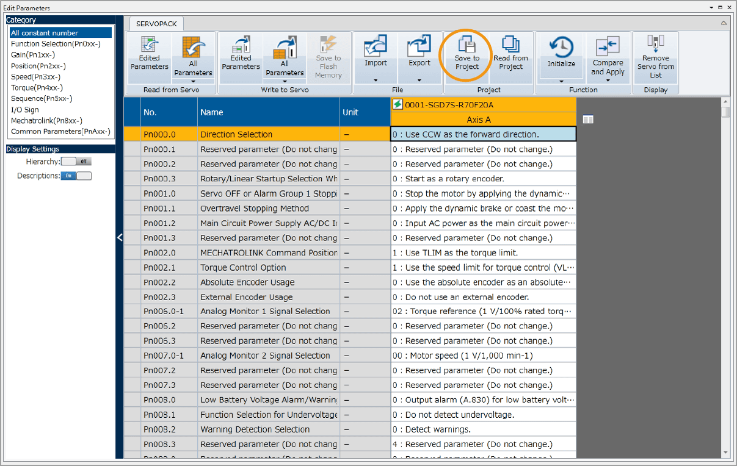The width and height of the screenshot is (737, 466).
Task: Click table layout icon beside Axis A
Action: (x=588, y=120)
